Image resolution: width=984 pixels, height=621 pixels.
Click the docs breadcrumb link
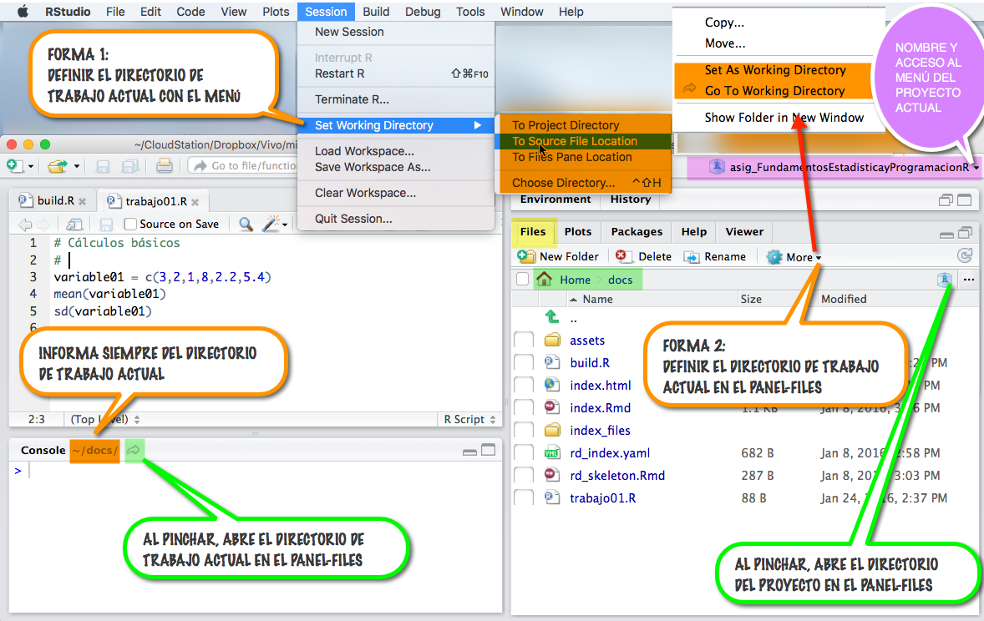point(620,280)
